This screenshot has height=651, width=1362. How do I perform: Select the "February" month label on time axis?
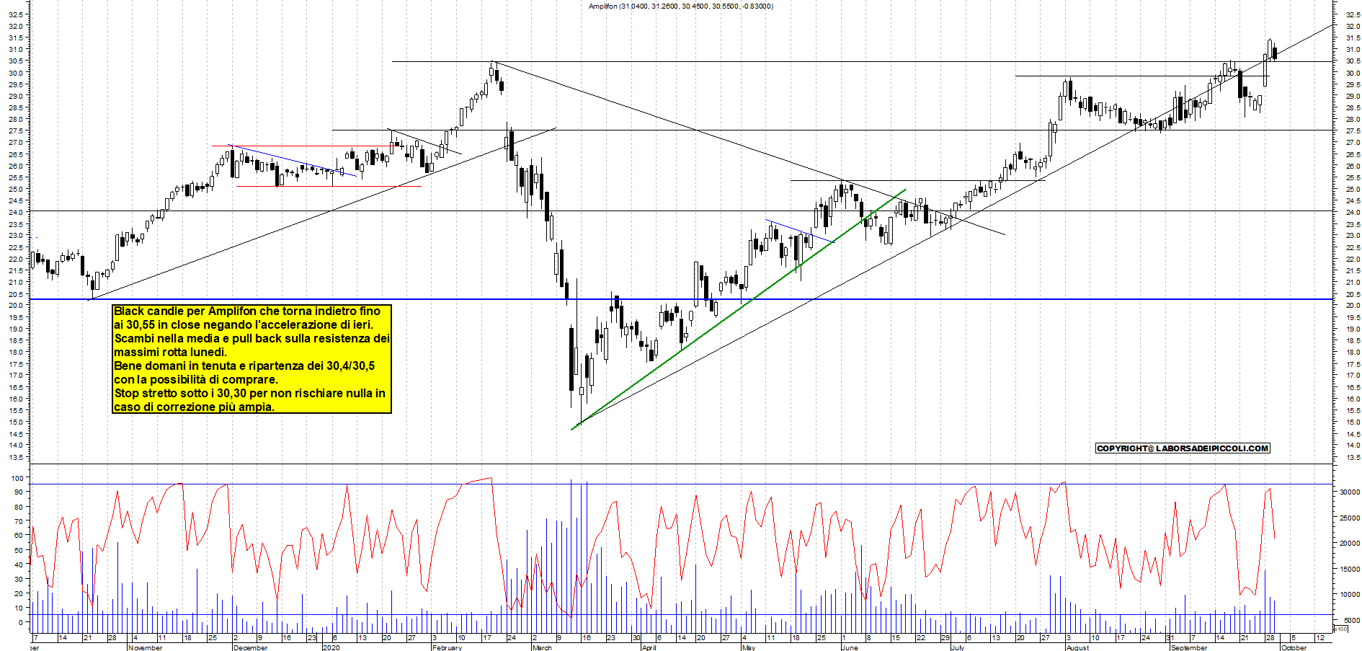[x=447, y=647]
